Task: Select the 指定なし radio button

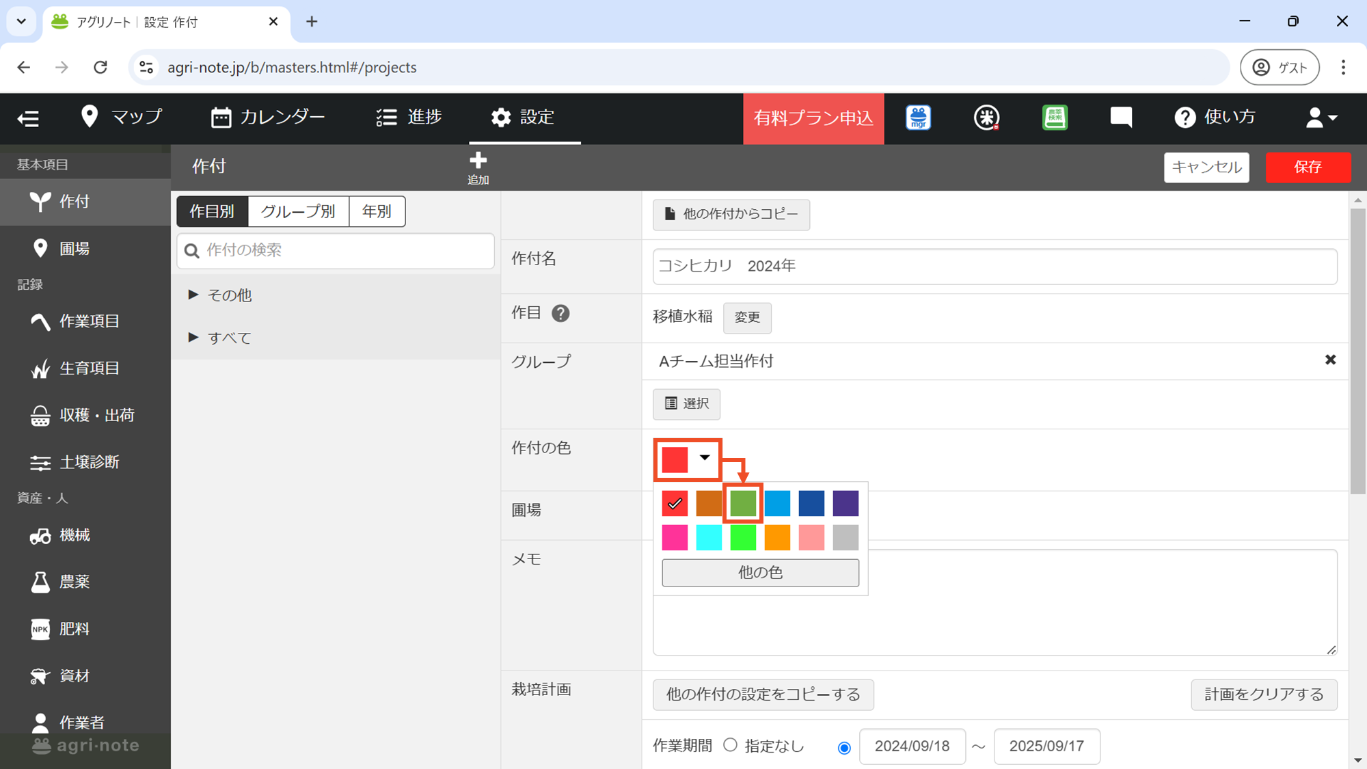Action: click(730, 745)
